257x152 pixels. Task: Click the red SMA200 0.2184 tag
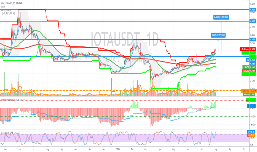pos(249,71)
